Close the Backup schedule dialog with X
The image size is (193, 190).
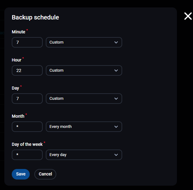[x=188, y=16]
